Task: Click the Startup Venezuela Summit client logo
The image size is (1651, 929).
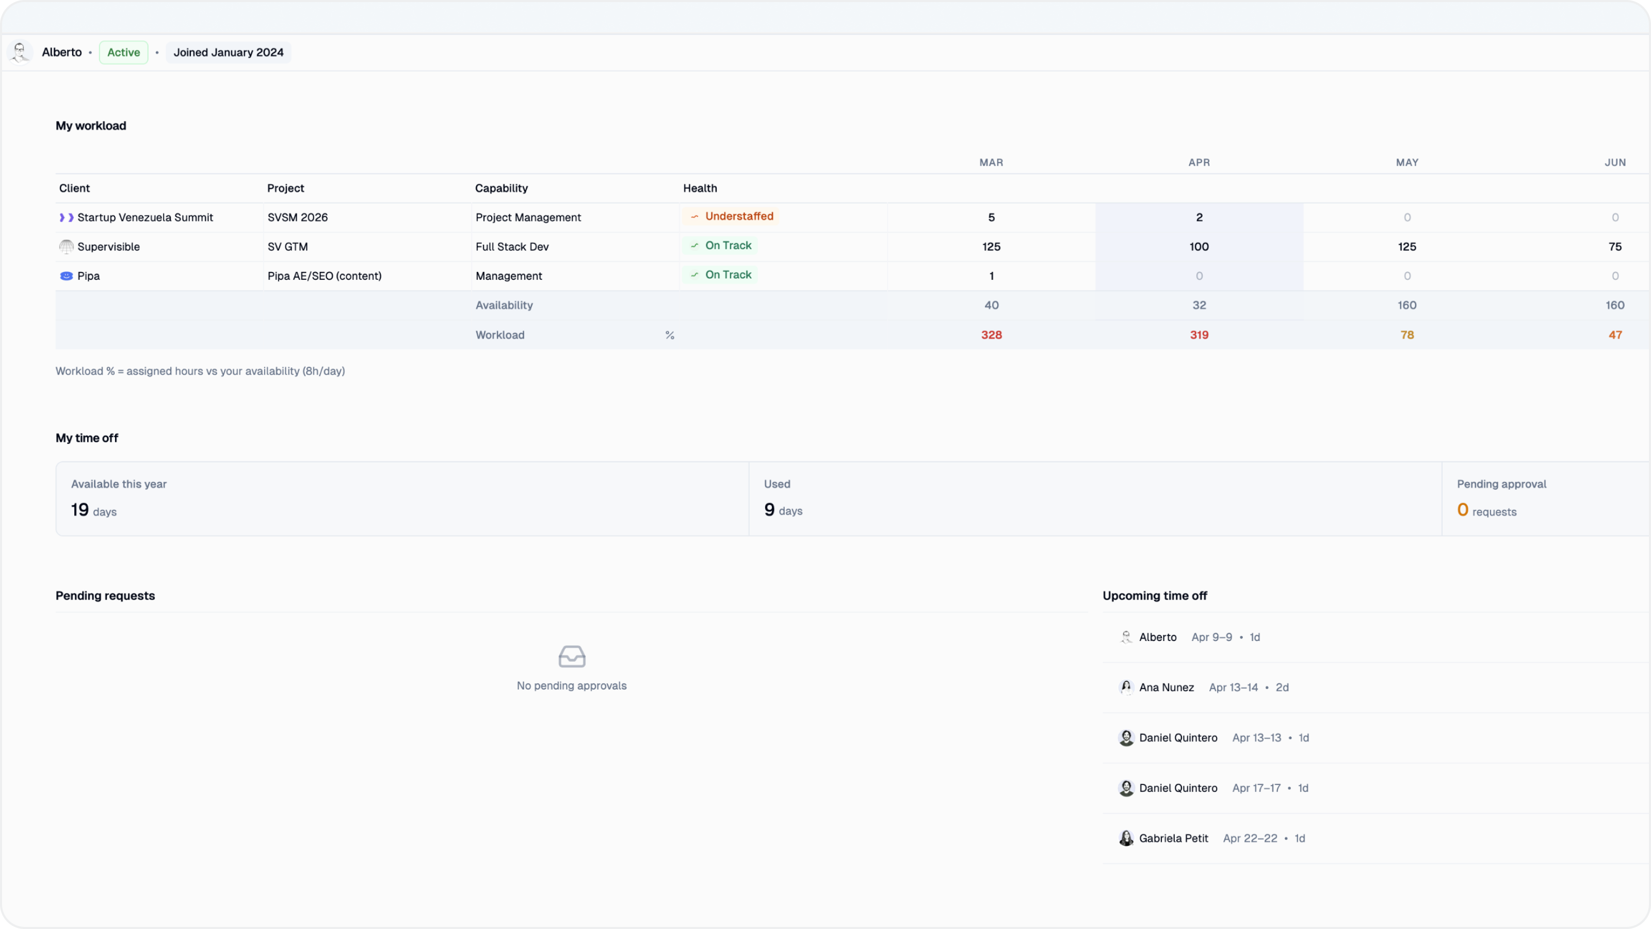Action: point(66,217)
